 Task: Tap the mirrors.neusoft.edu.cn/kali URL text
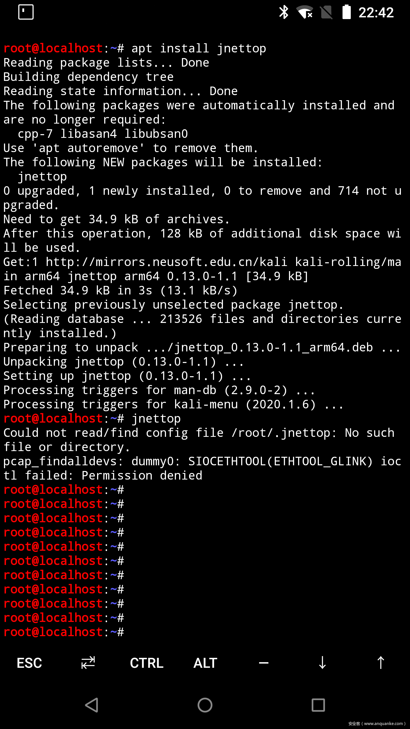tap(167, 262)
